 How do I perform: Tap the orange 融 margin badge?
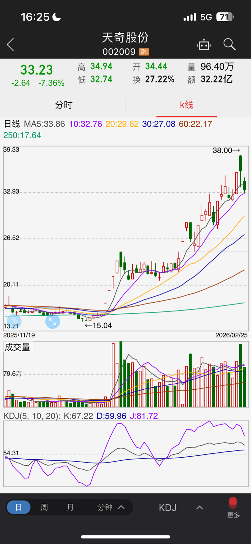pos(144,52)
